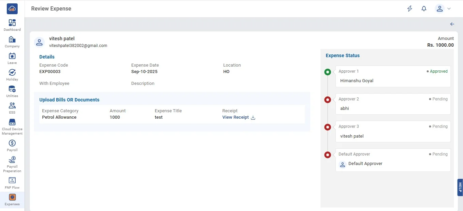Viewport: 463px width, 211px height.
Task: Open ESS people icon
Action: click(12, 106)
